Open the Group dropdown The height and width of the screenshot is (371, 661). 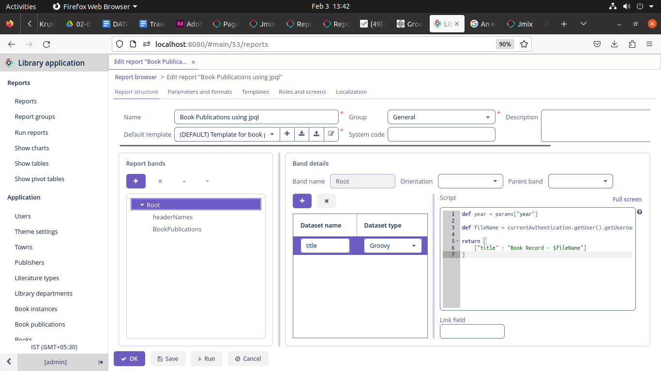click(488, 117)
